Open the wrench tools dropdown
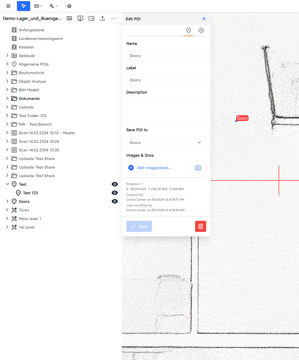The width and height of the screenshot is (299, 360). pyautogui.click(x=53, y=6)
